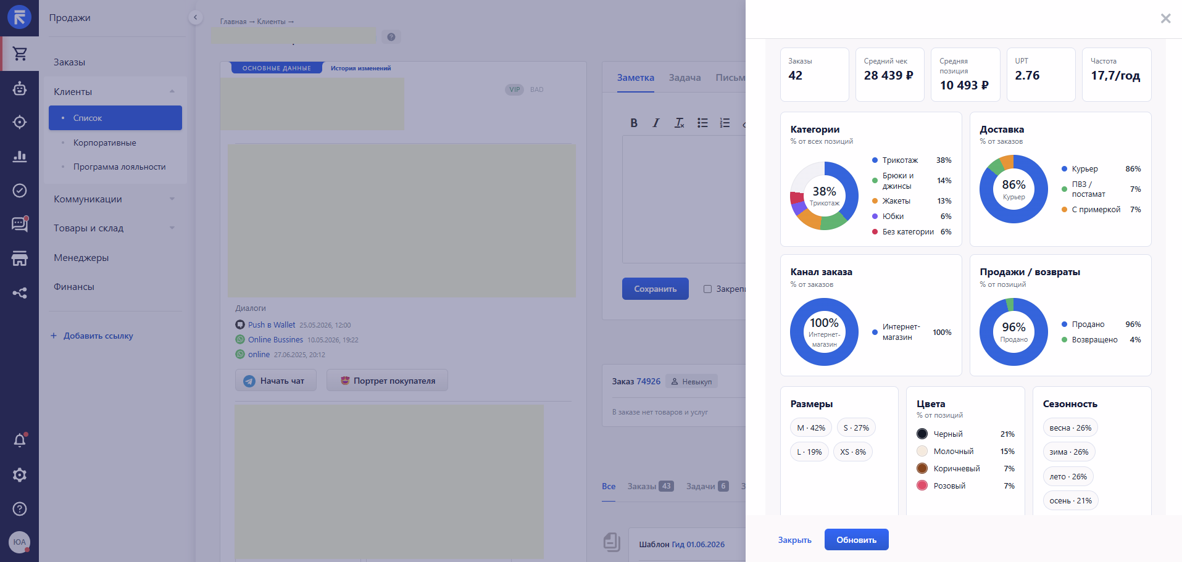Toggle the BAD customer badge

[537, 89]
